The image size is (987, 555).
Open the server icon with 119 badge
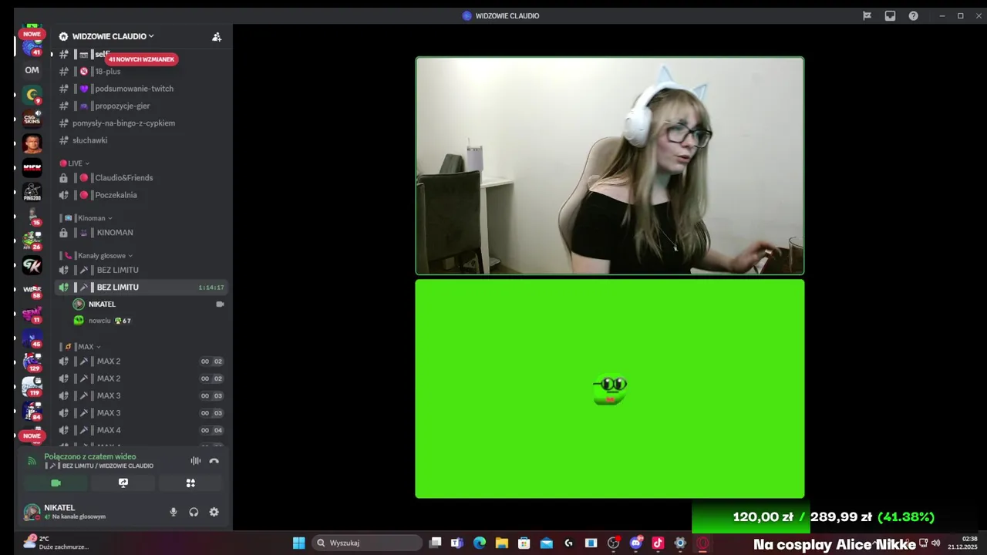[x=32, y=386]
